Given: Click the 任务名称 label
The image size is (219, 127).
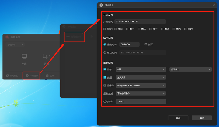Looking at the screenshot, I should click(108, 102).
